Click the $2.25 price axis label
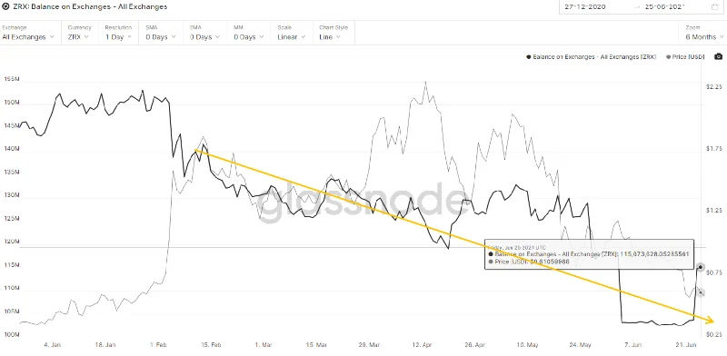Screen dimensions: 727x356 tap(713, 87)
